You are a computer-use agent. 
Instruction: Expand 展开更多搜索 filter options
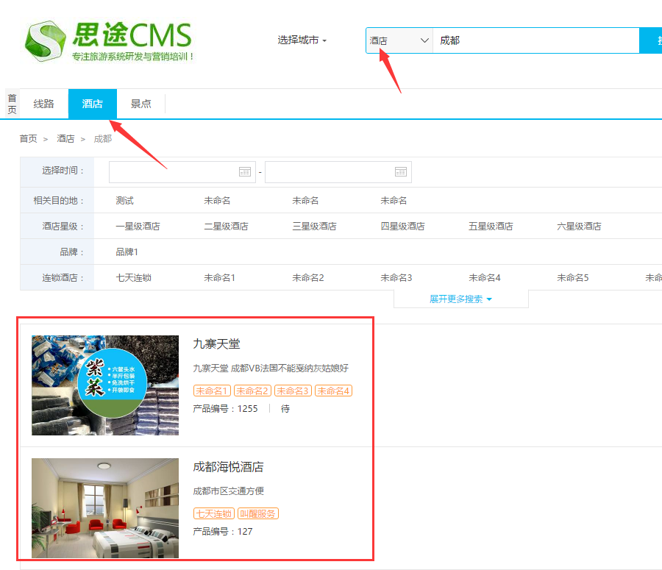click(460, 299)
